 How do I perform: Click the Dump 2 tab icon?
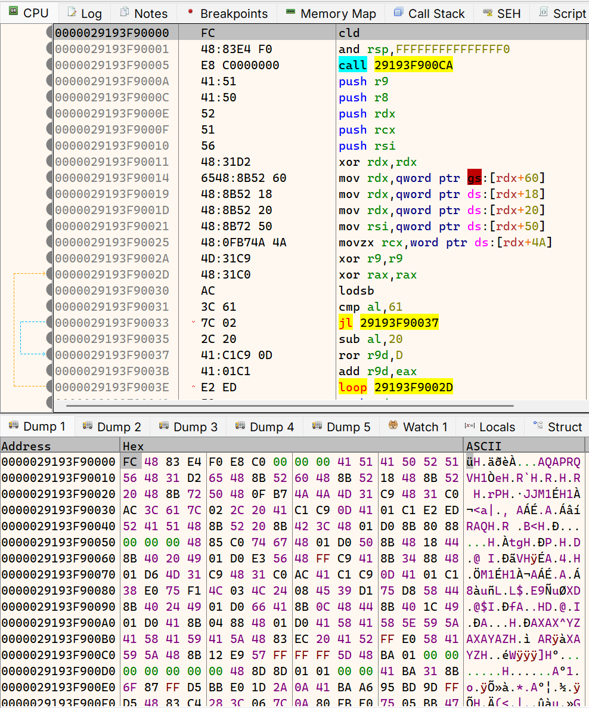[x=88, y=425]
